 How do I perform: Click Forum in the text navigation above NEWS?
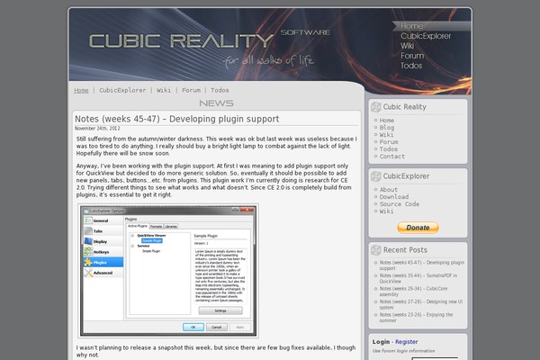(191, 90)
